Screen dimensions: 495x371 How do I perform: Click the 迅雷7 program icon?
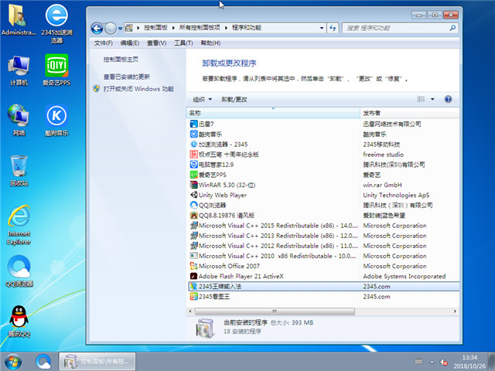pos(193,124)
